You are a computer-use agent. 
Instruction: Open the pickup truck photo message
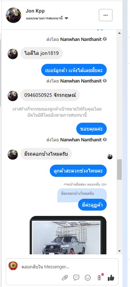68,235
